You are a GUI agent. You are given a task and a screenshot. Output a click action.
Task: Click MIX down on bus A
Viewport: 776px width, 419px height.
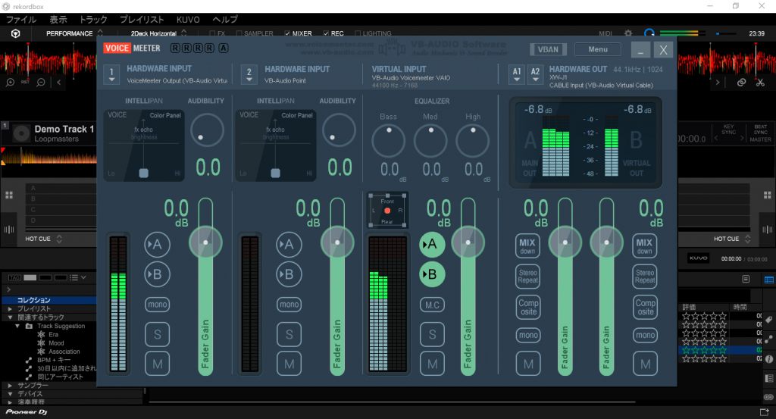coord(527,245)
